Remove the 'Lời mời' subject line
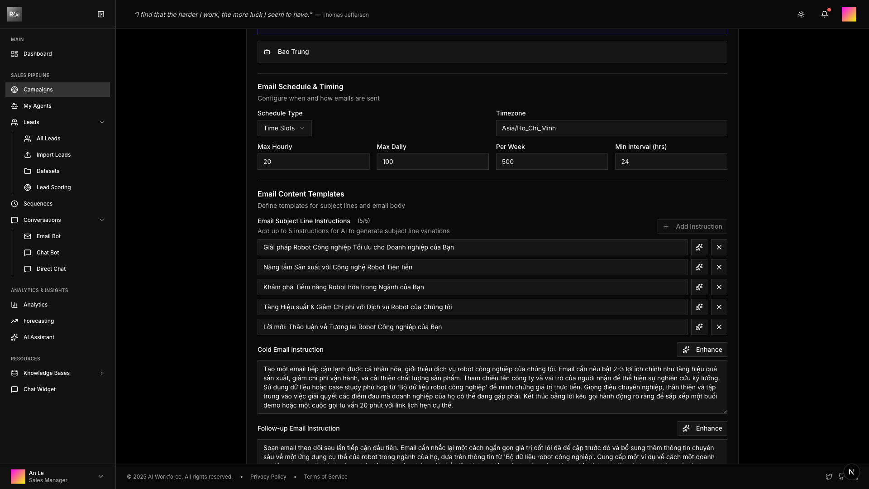This screenshot has height=489, width=869. [719, 327]
